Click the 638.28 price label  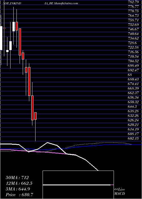[133, 111]
